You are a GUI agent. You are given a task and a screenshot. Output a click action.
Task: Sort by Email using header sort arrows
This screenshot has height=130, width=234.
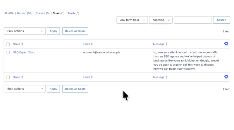92,44
